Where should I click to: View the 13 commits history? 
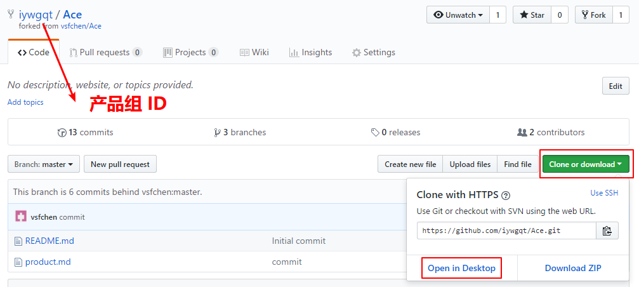[x=85, y=133]
